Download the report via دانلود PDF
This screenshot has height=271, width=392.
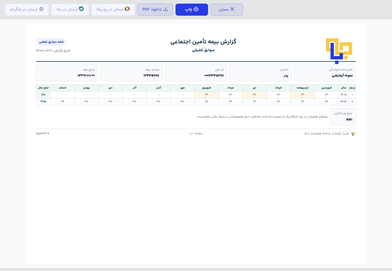[x=155, y=10]
